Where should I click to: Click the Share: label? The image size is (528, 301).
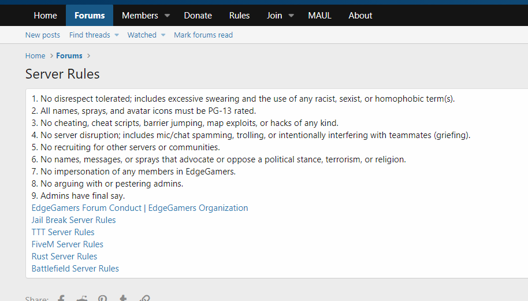[37, 299]
